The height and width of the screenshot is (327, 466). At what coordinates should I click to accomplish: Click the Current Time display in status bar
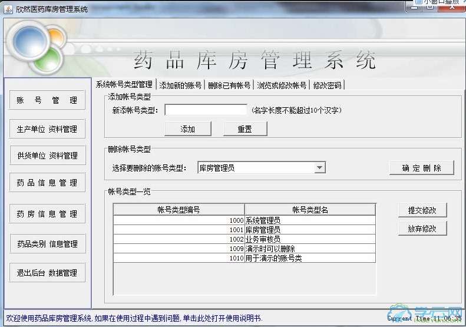424,318
